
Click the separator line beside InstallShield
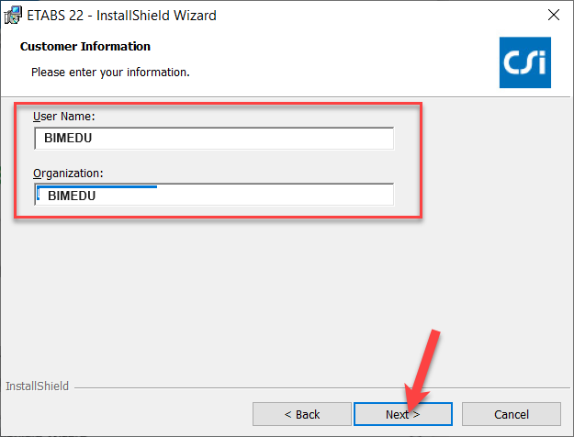[312, 387]
